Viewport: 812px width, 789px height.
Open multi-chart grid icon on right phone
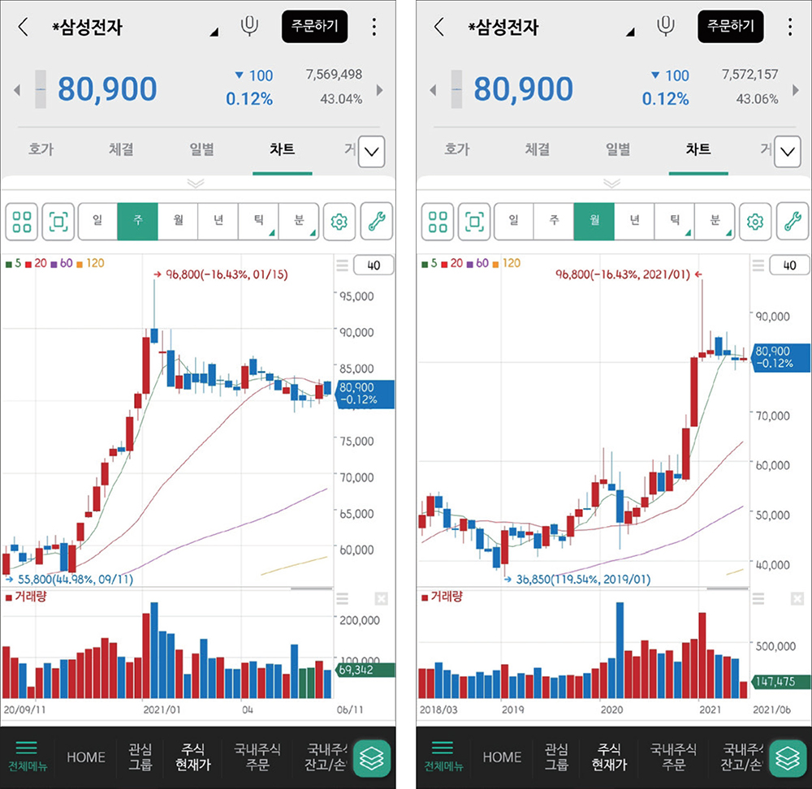coord(438,222)
